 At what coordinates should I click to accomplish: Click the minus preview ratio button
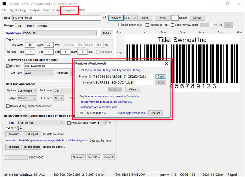pyautogui.click(x=202, y=25)
